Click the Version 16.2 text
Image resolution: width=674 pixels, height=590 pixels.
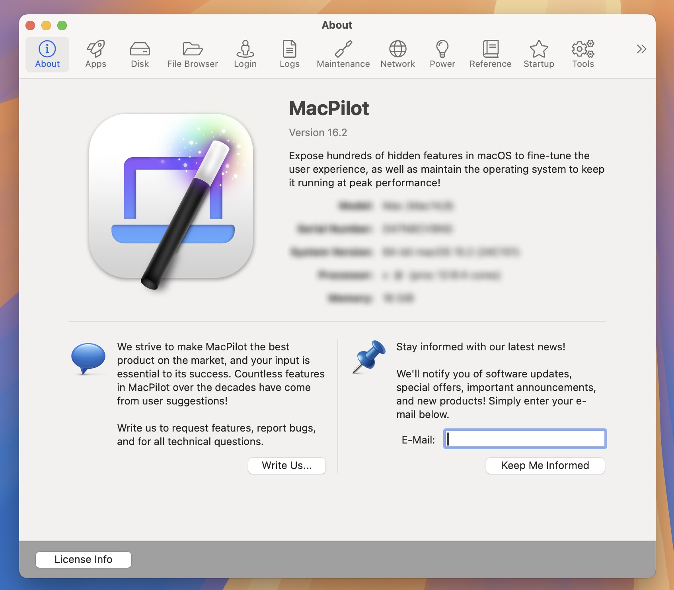pos(318,133)
